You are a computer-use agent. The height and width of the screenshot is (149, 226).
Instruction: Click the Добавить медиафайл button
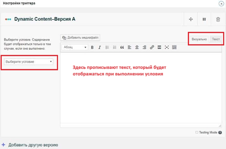(x=80, y=38)
